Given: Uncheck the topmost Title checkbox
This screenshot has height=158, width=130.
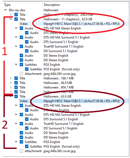Looking at the screenshot, I should (16, 14).
